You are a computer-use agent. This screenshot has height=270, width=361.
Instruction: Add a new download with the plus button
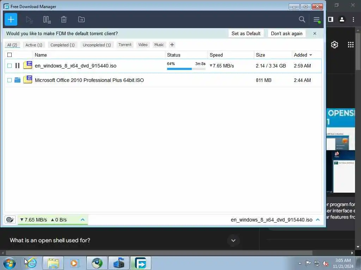pos(11,20)
